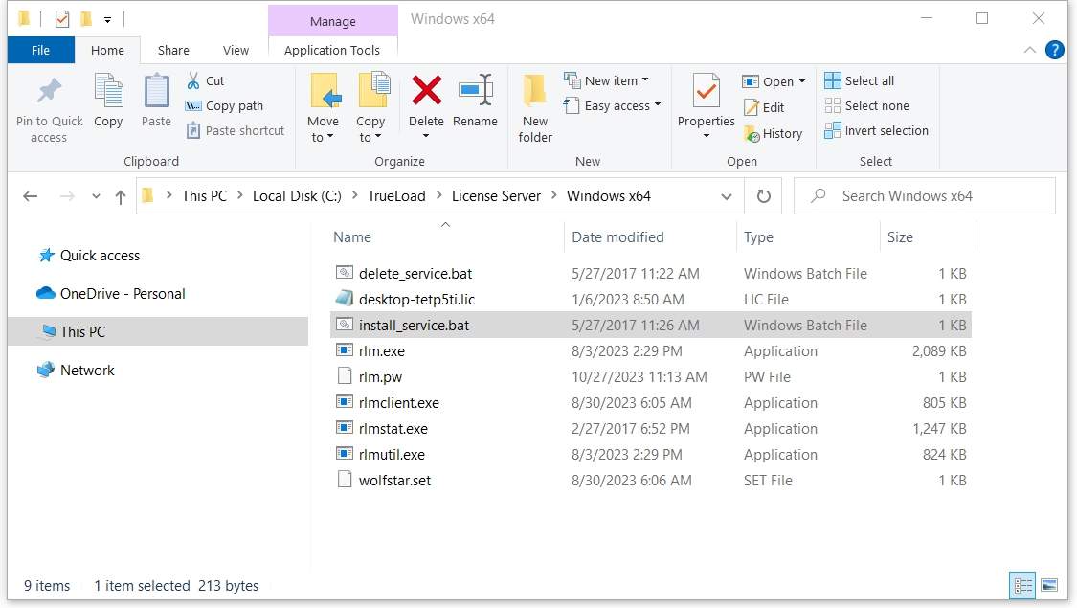Refresh the current folder view

(x=763, y=196)
